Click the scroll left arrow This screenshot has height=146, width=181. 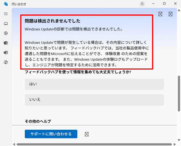(x=14, y=144)
